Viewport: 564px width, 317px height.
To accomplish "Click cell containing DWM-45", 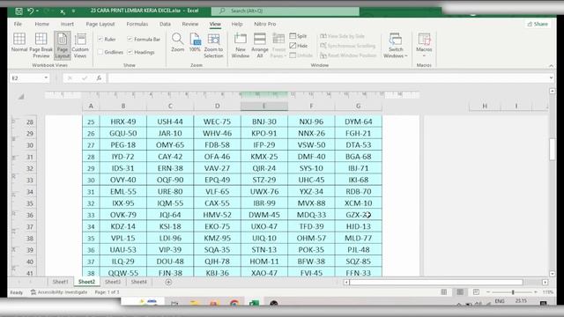I will pos(264,215).
